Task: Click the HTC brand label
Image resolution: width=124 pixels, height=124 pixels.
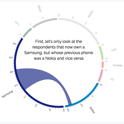Action: point(114,50)
